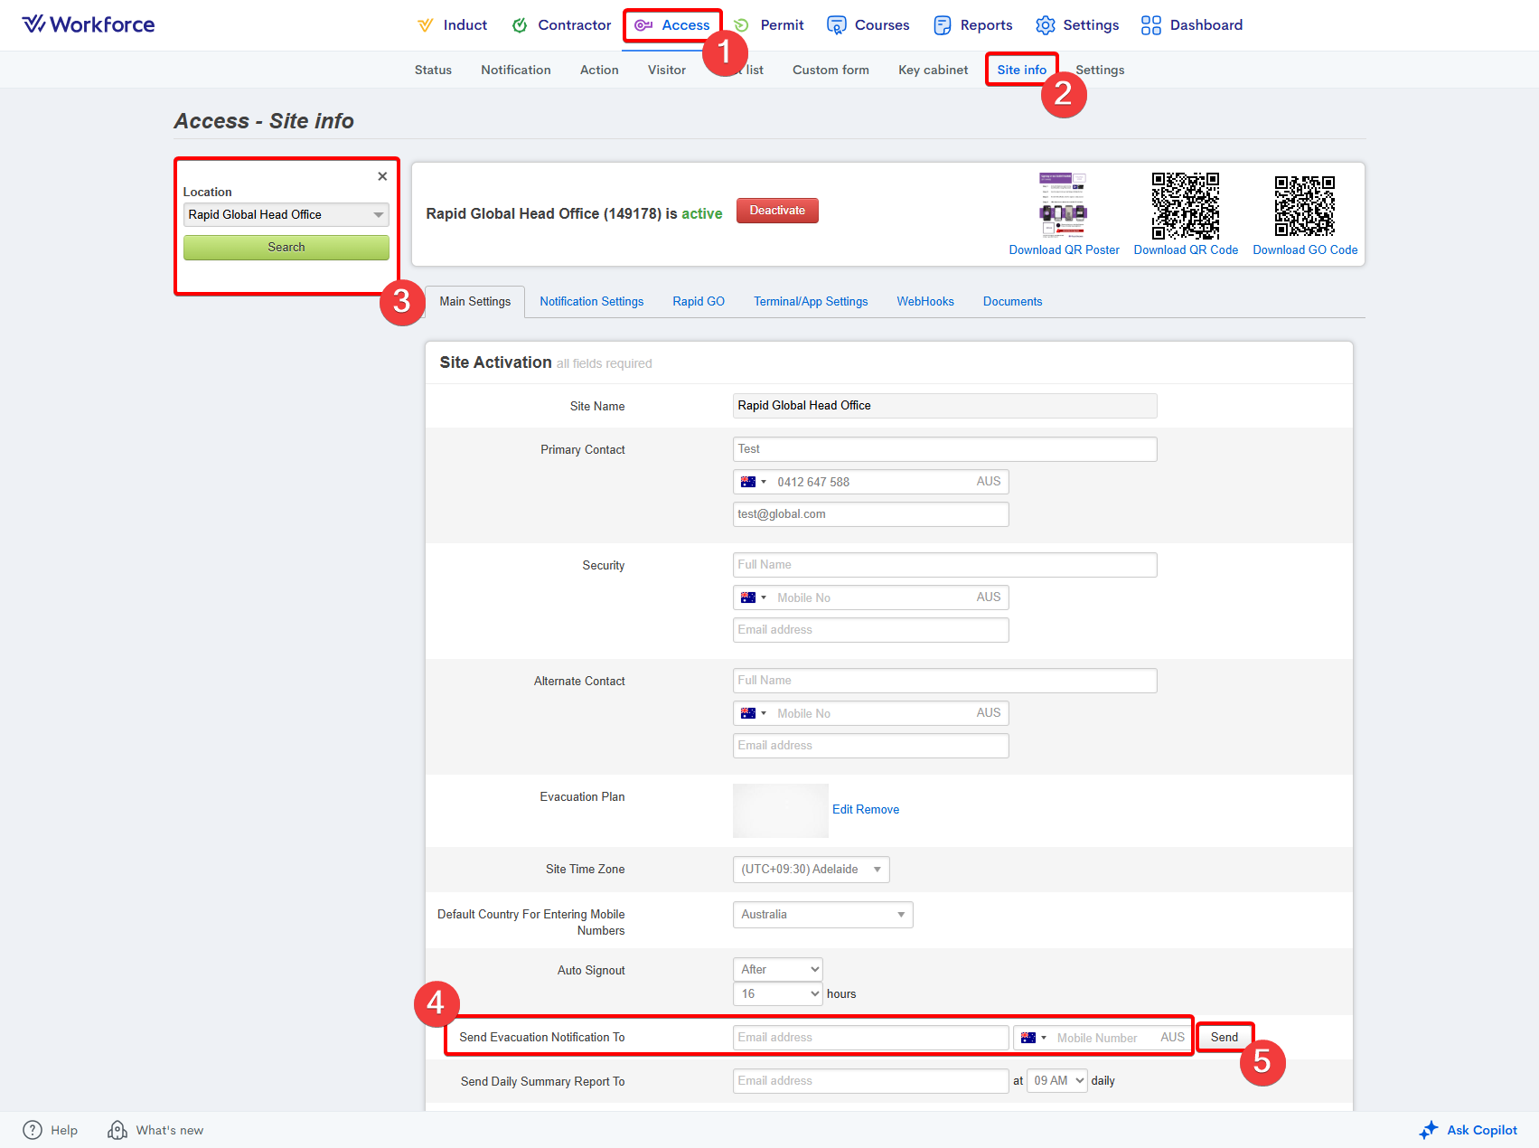Click the Download GO Code QR image

point(1304,206)
